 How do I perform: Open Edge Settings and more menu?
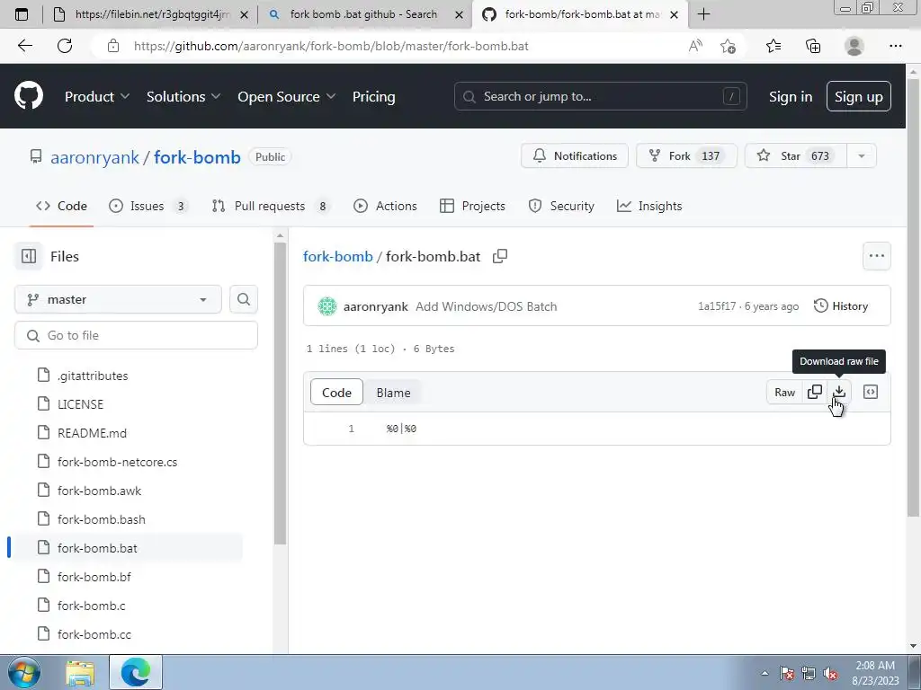pos(895,46)
